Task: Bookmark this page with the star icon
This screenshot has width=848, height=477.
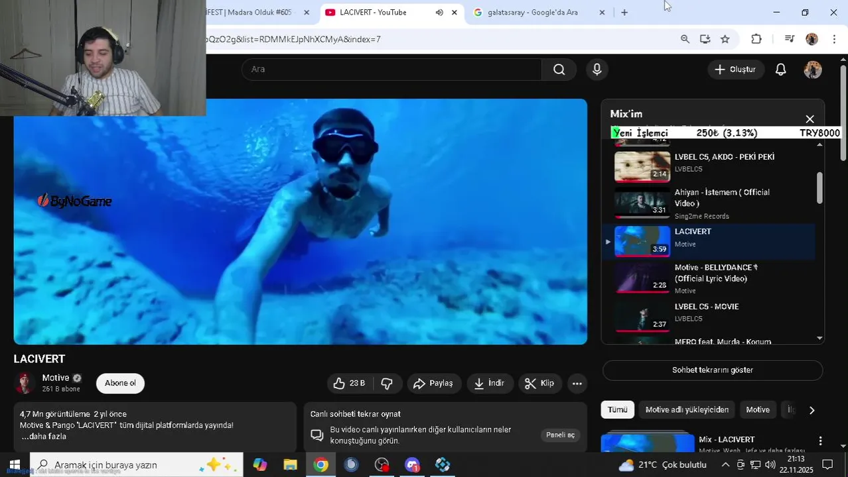Action: click(725, 39)
